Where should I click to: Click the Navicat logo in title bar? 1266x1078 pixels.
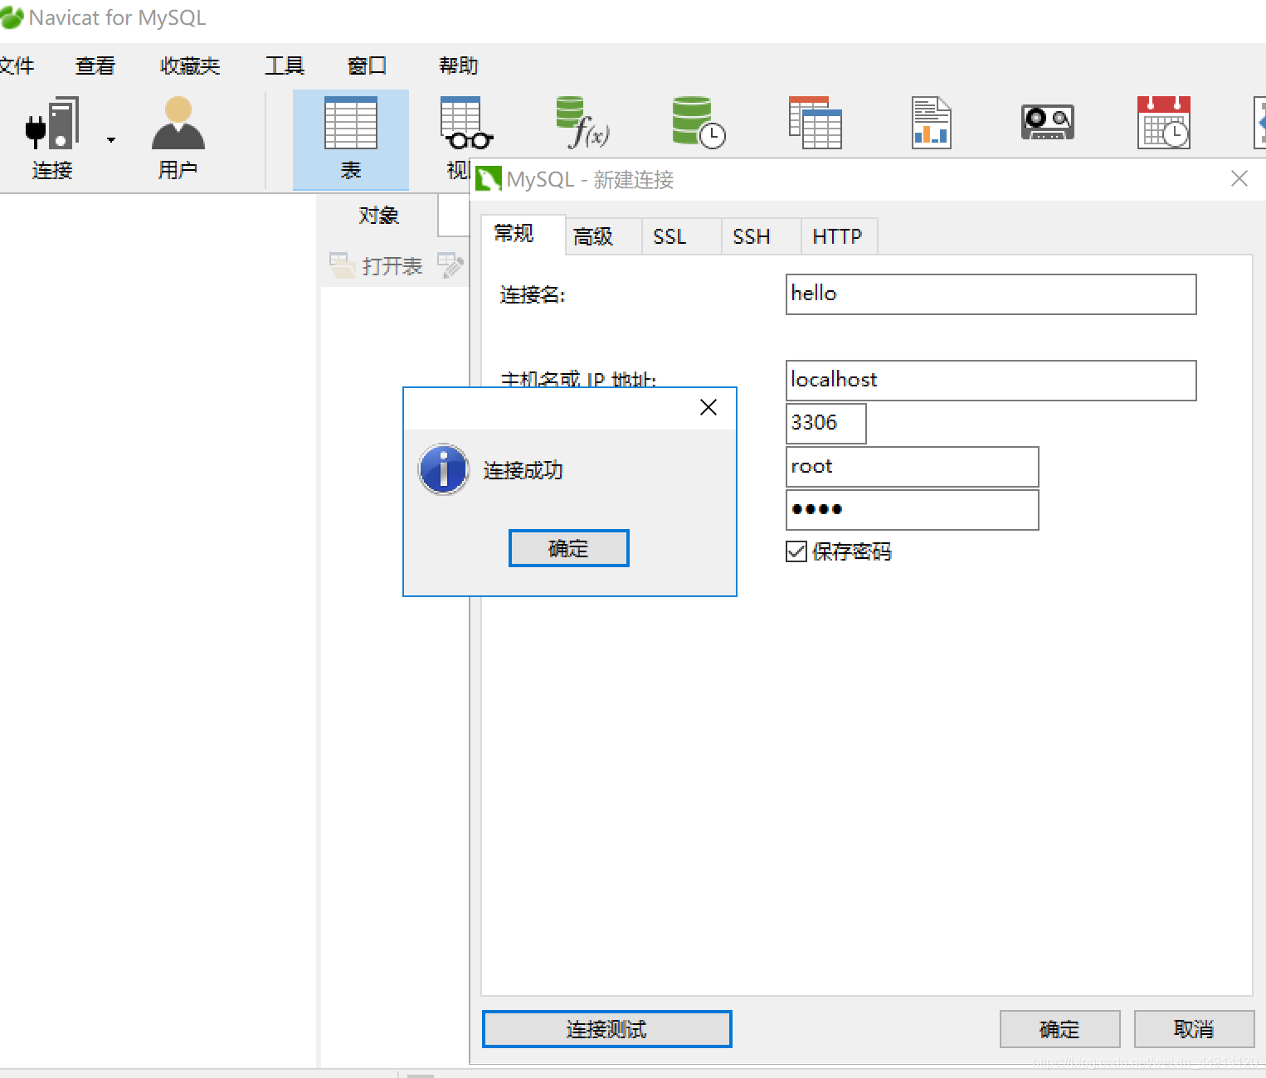[12, 17]
